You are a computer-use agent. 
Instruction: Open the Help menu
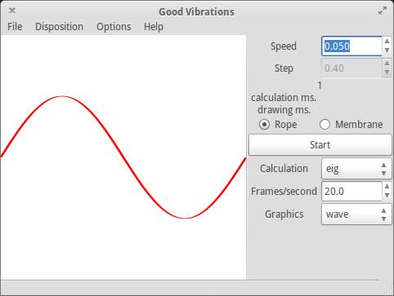[x=154, y=27]
